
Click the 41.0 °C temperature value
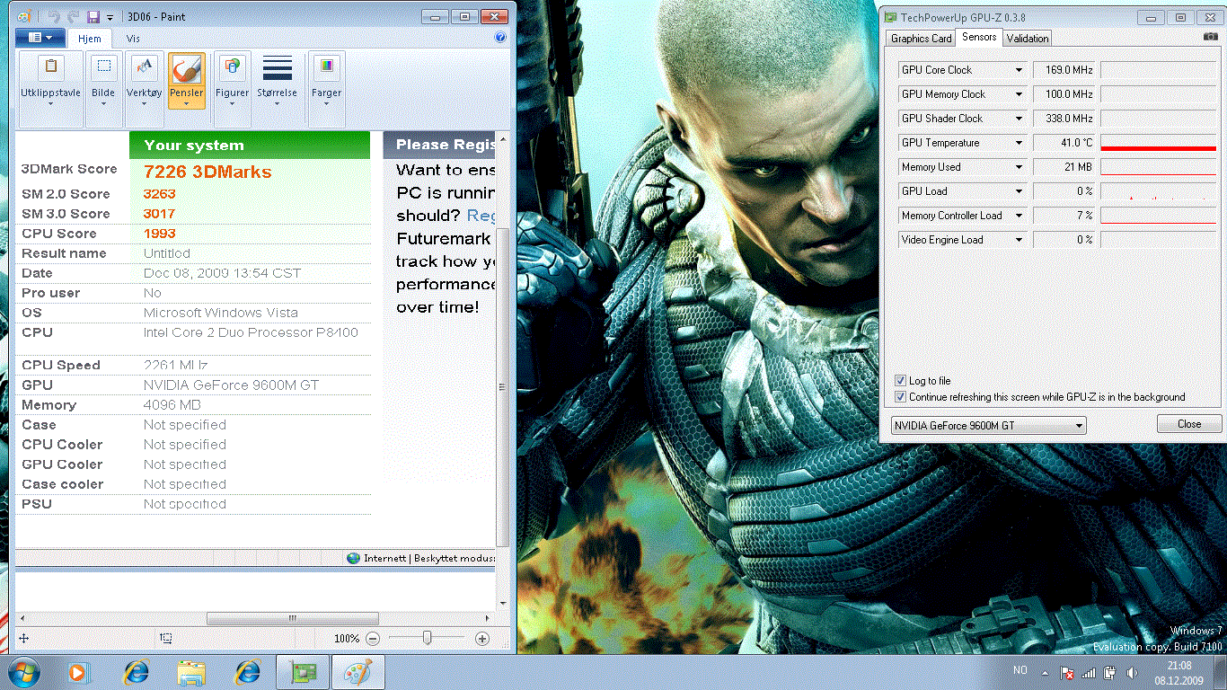1065,143
